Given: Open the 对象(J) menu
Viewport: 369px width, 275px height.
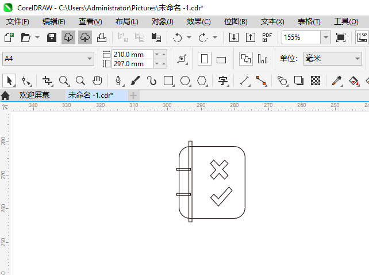Looking at the screenshot, I should pyautogui.click(x=163, y=22).
